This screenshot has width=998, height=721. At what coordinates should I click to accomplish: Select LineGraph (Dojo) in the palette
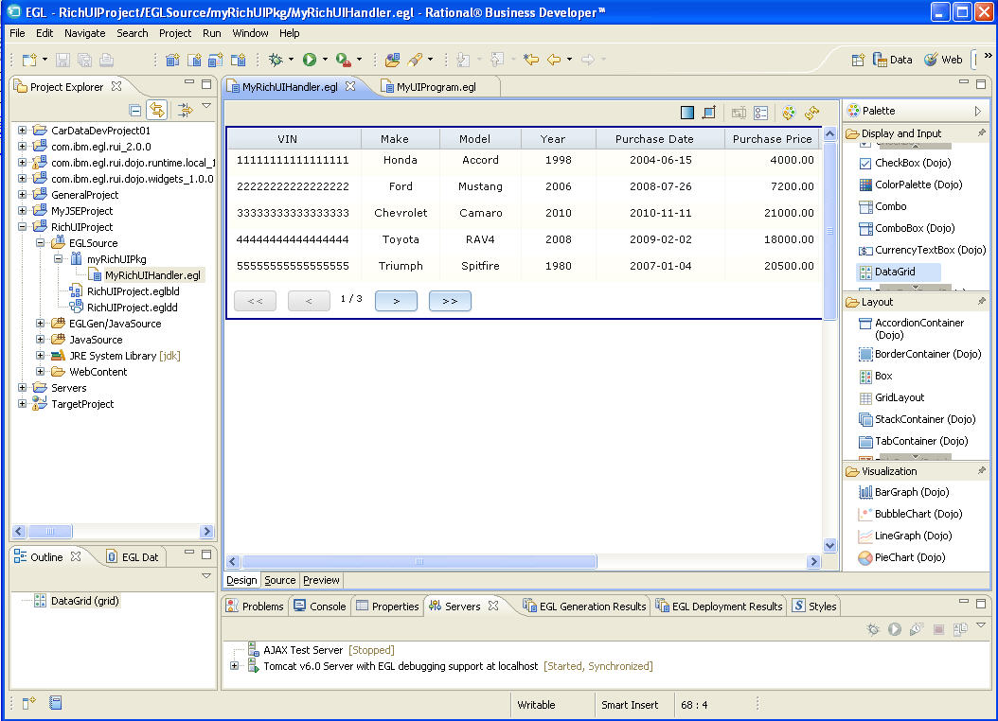coord(905,536)
